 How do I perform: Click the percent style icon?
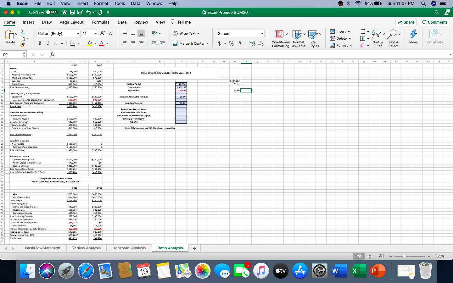[x=232, y=43]
